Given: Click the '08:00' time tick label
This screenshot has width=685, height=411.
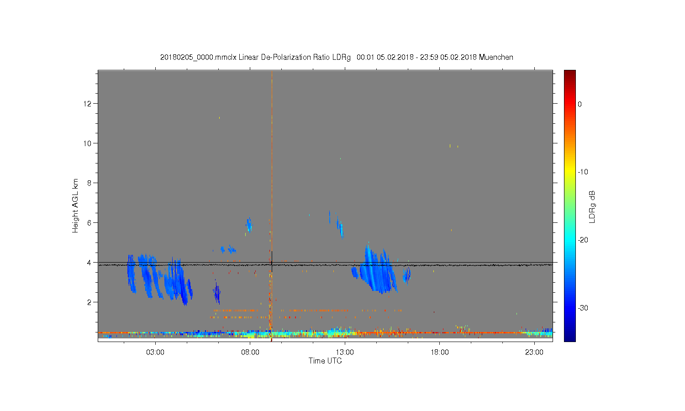Looking at the screenshot, I should [250, 353].
